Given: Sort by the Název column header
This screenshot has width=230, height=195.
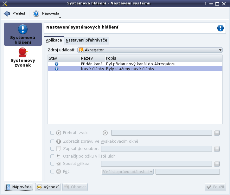Looking at the screenshot, I should (x=93, y=58).
